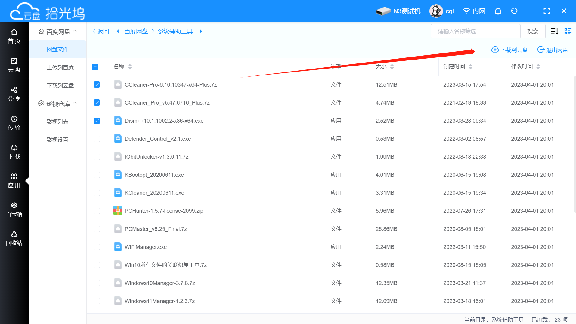Open the 回收站 recycle bin sidebar icon

[14, 238]
